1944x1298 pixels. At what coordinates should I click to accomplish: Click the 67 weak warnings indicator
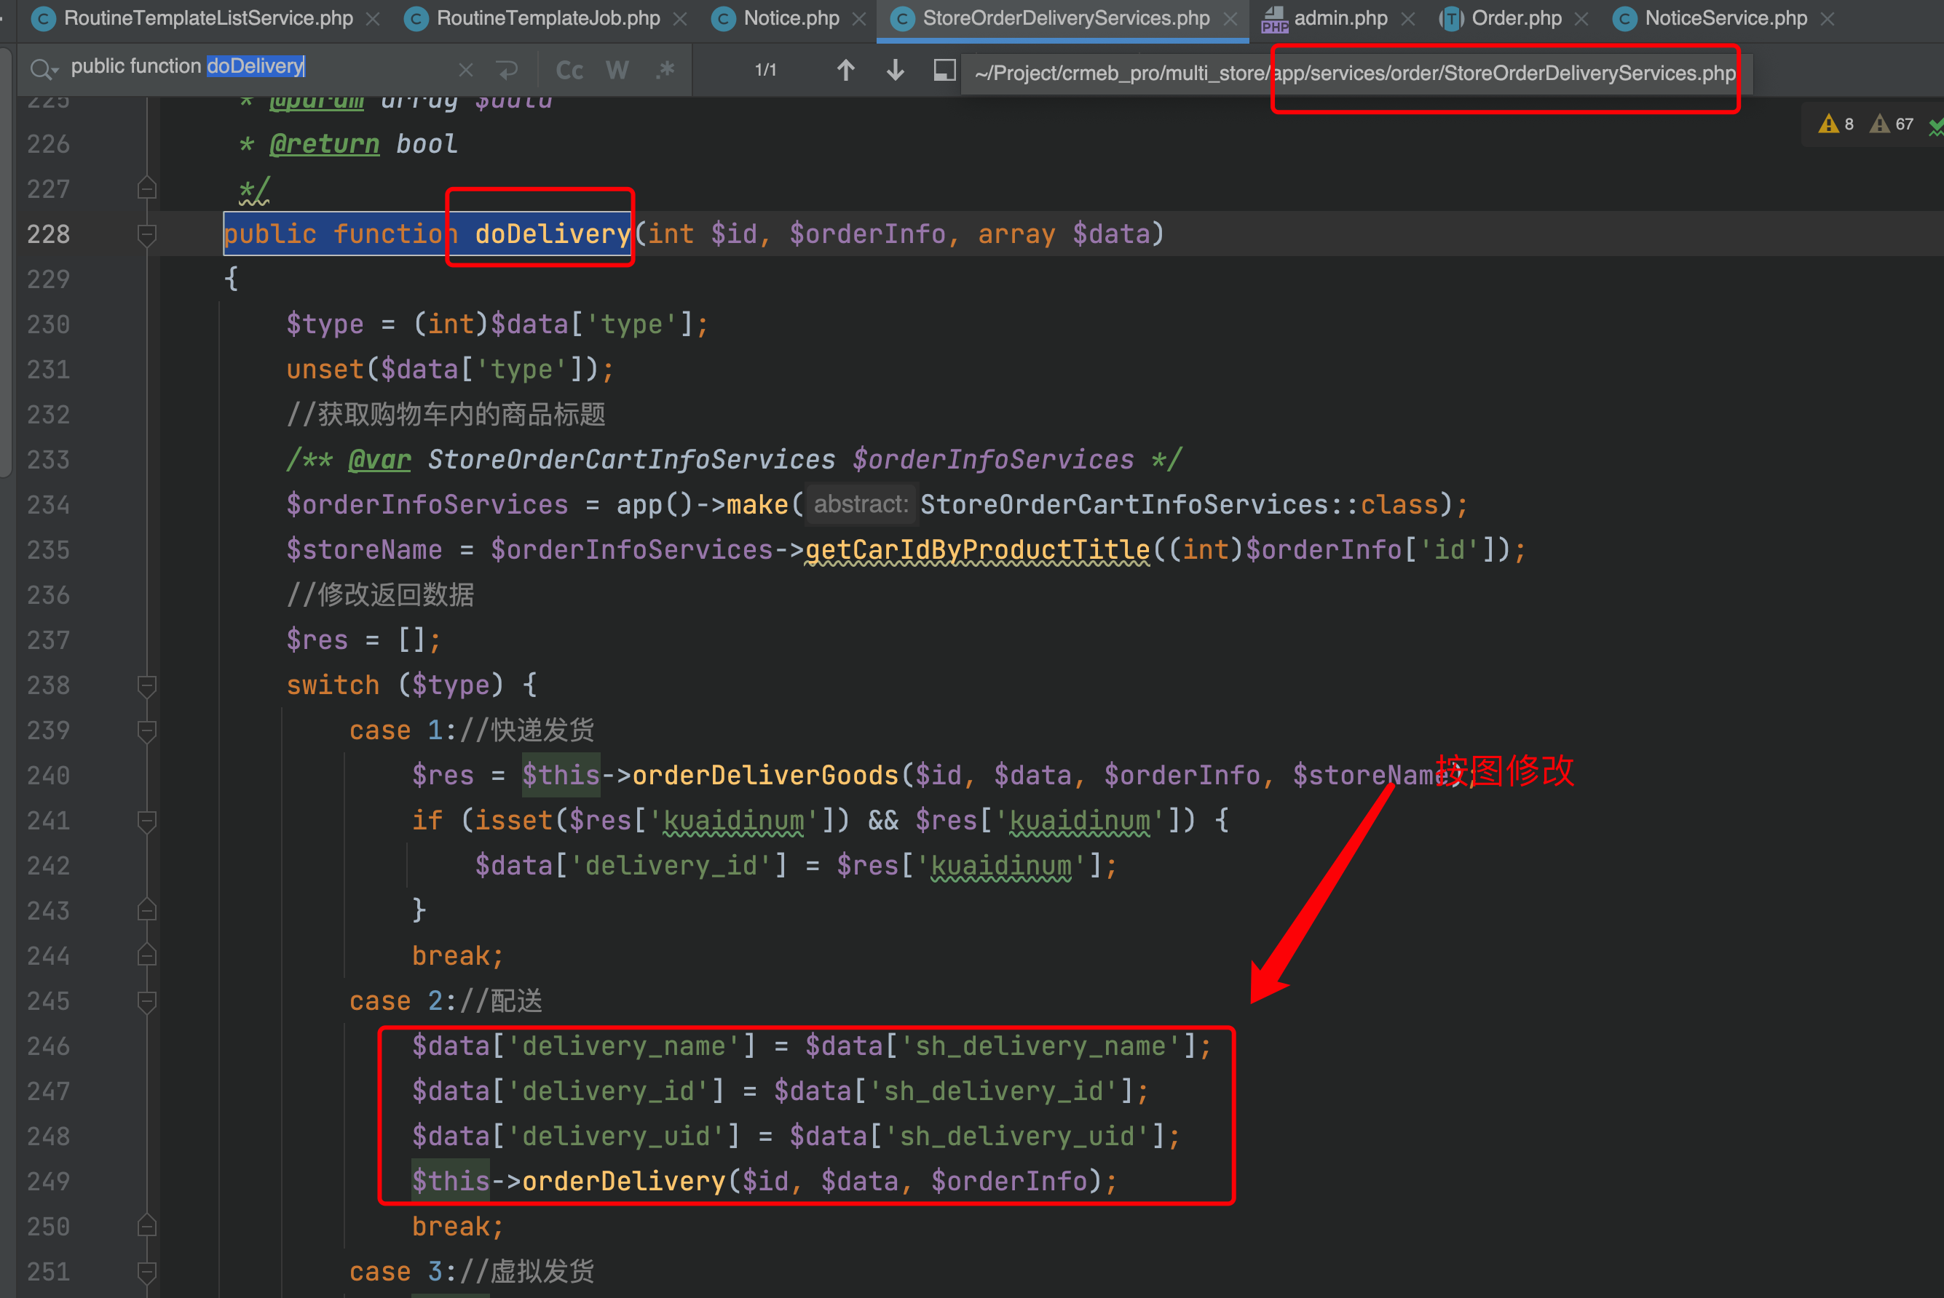click(1892, 124)
